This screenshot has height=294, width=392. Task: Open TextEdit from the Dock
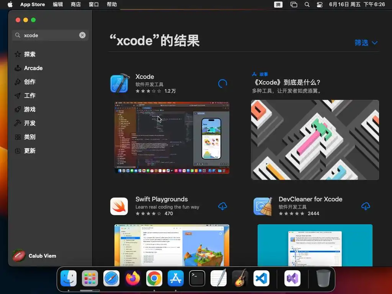click(219, 278)
